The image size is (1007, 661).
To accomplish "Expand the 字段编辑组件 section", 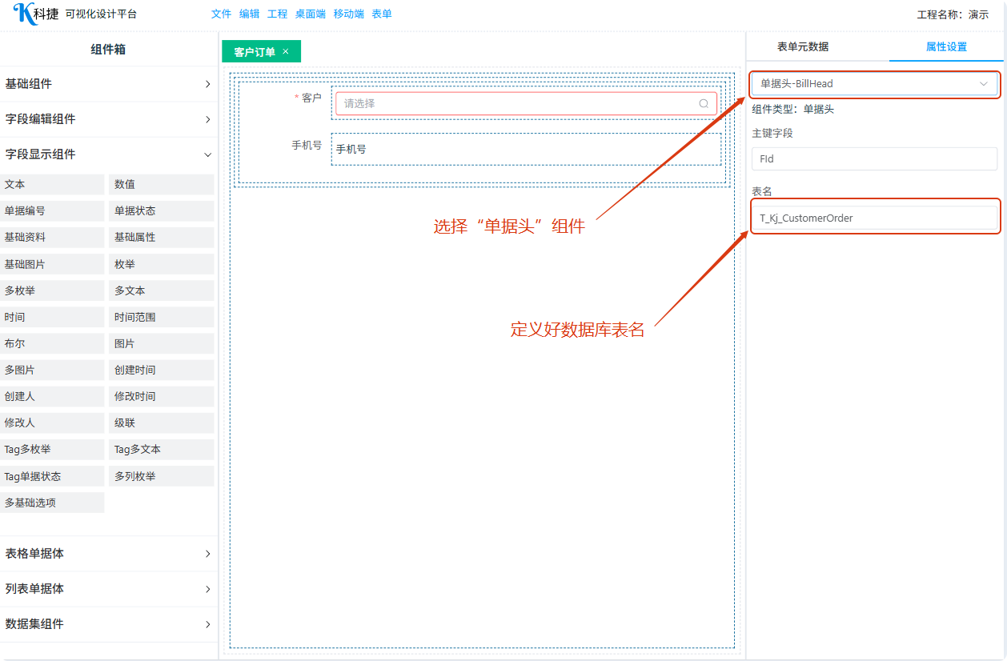I will [x=109, y=119].
